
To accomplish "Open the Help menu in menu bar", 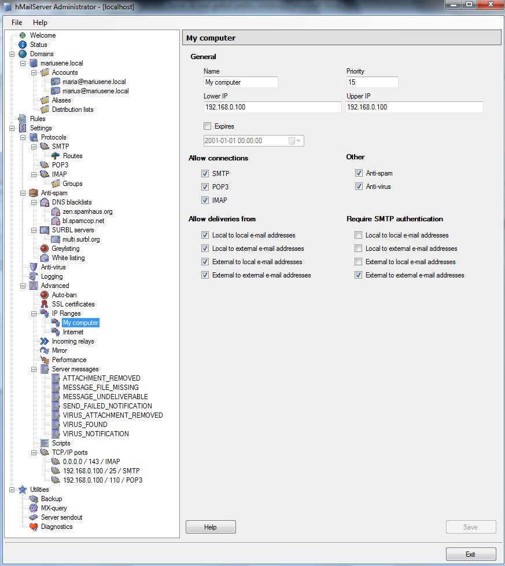I will pos(40,23).
